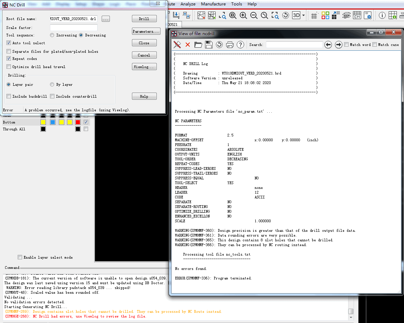Screen dimensions: 404x323
Task: Click the Scale factor input field
Action: pyautogui.click(x=74, y=27)
